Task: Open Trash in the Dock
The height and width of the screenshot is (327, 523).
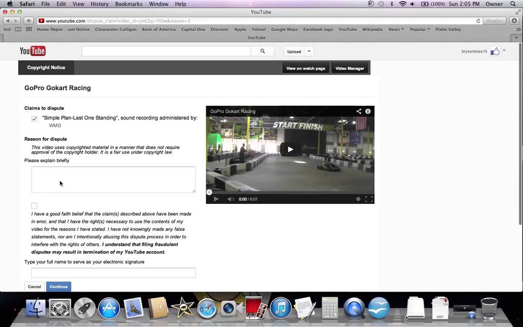Action: 489,308
